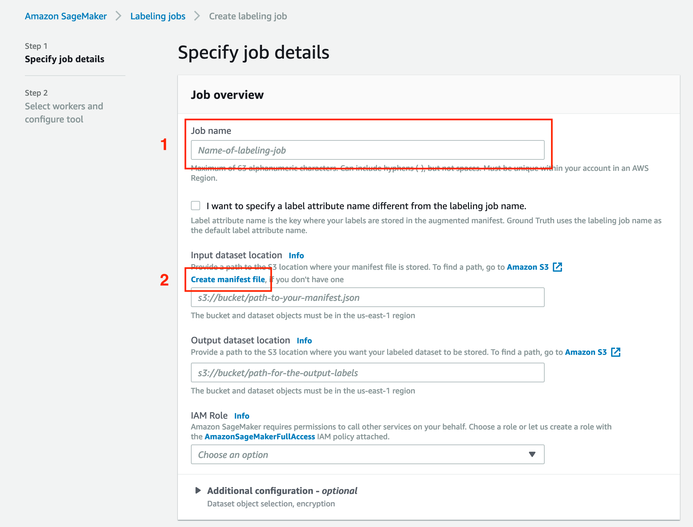Click the Job name text field
The image size is (693, 527).
tap(367, 150)
